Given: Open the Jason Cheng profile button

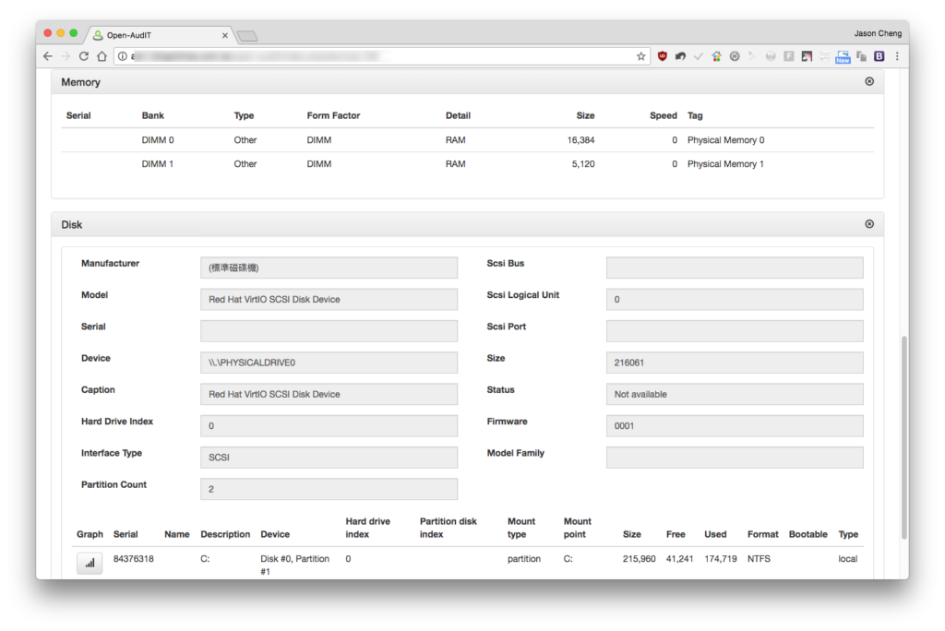Looking at the screenshot, I should 878,33.
